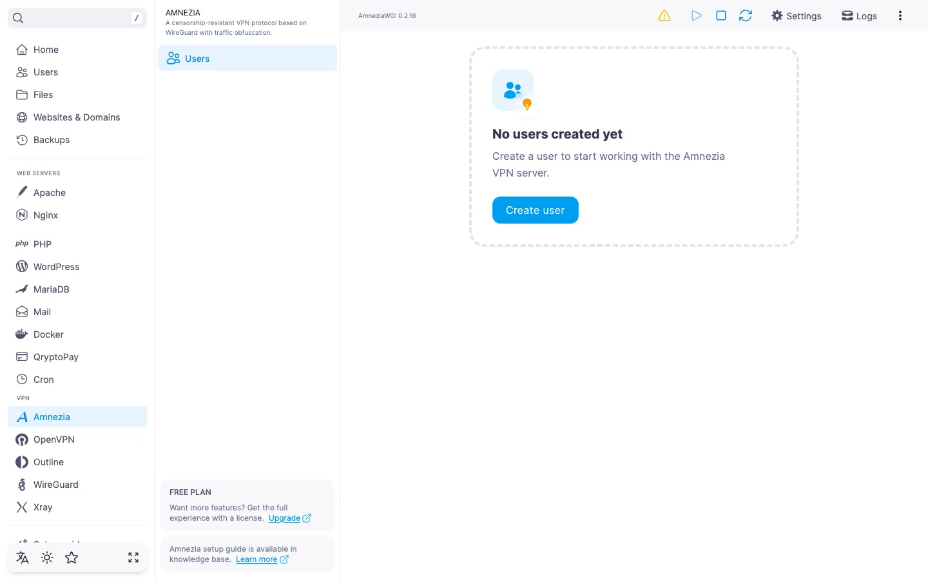Open Home in the sidebar
Screen dimensions: 928x580
(77, 50)
